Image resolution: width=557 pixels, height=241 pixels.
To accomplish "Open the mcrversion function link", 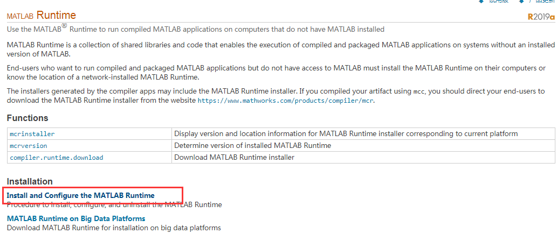I will [29, 145].
